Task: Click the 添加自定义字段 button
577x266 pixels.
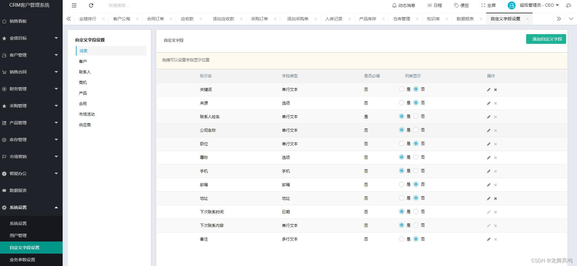Action: [x=546, y=39]
